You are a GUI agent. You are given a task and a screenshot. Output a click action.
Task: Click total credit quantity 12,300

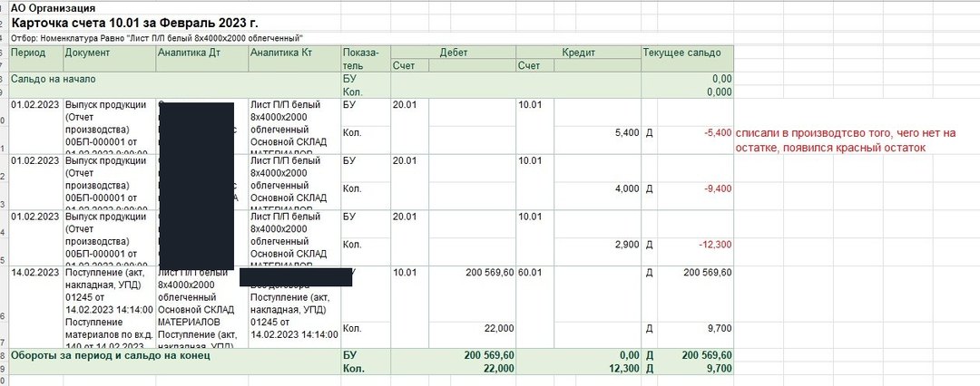click(x=622, y=369)
